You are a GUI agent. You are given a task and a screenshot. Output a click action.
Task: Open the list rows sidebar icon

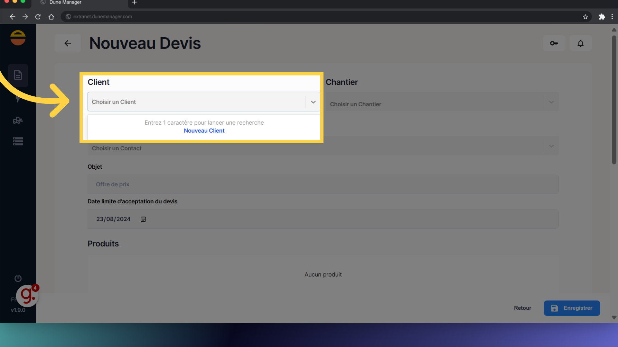click(18, 141)
